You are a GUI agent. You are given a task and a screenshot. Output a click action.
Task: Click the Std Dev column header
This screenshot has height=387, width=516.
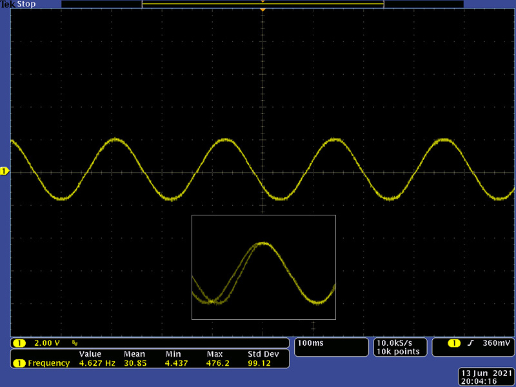click(263, 354)
